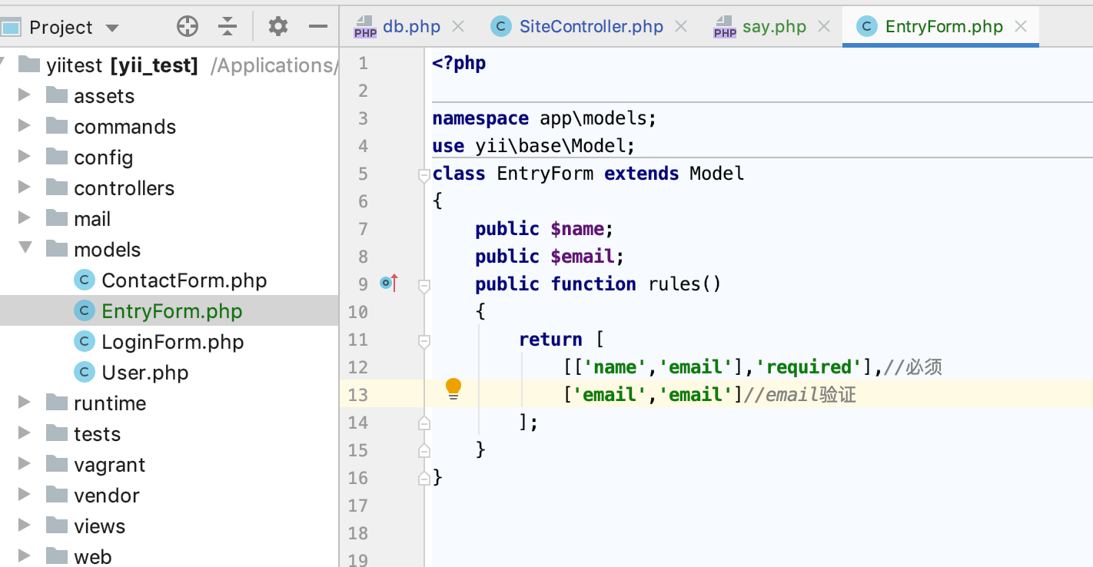
Task: Click the locate current file target icon
Action: (188, 27)
